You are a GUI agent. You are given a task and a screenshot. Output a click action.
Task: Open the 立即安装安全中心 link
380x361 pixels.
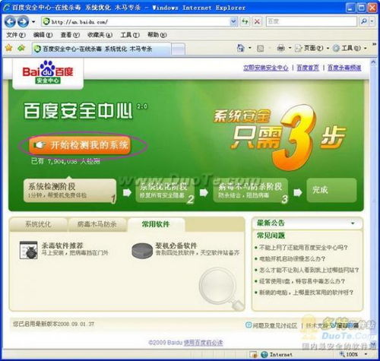pyautogui.click(x=266, y=68)
